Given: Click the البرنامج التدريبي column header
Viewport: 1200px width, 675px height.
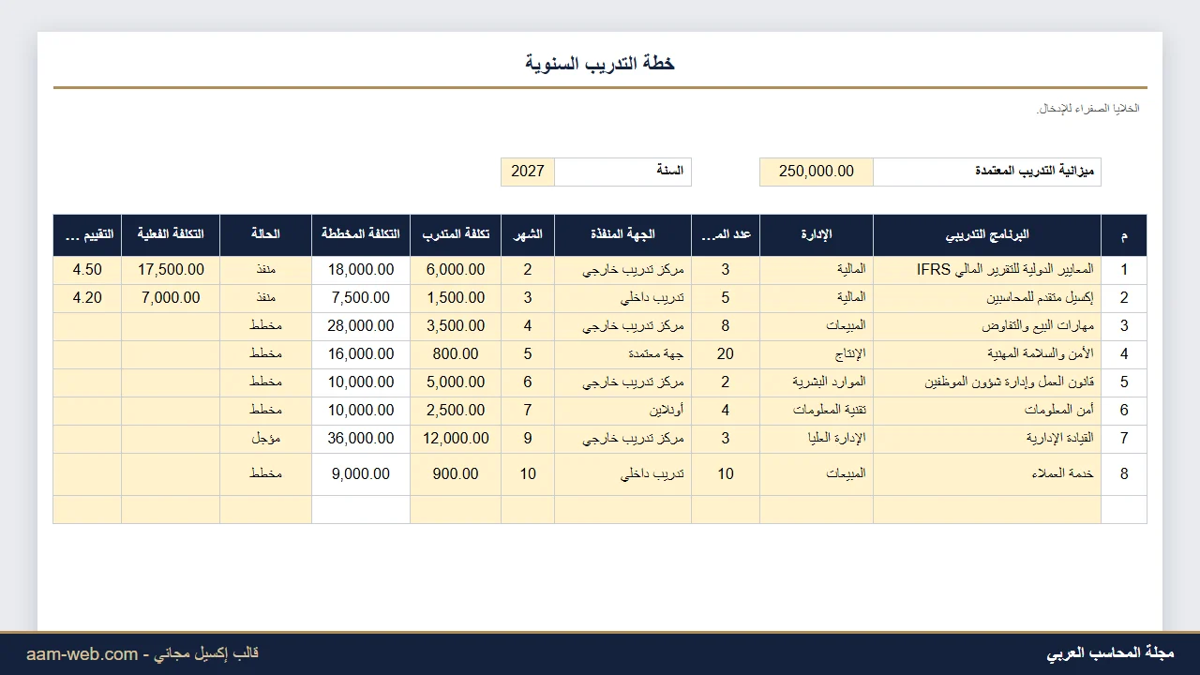Looking at the screenshot, I should [x=987, y=235].
